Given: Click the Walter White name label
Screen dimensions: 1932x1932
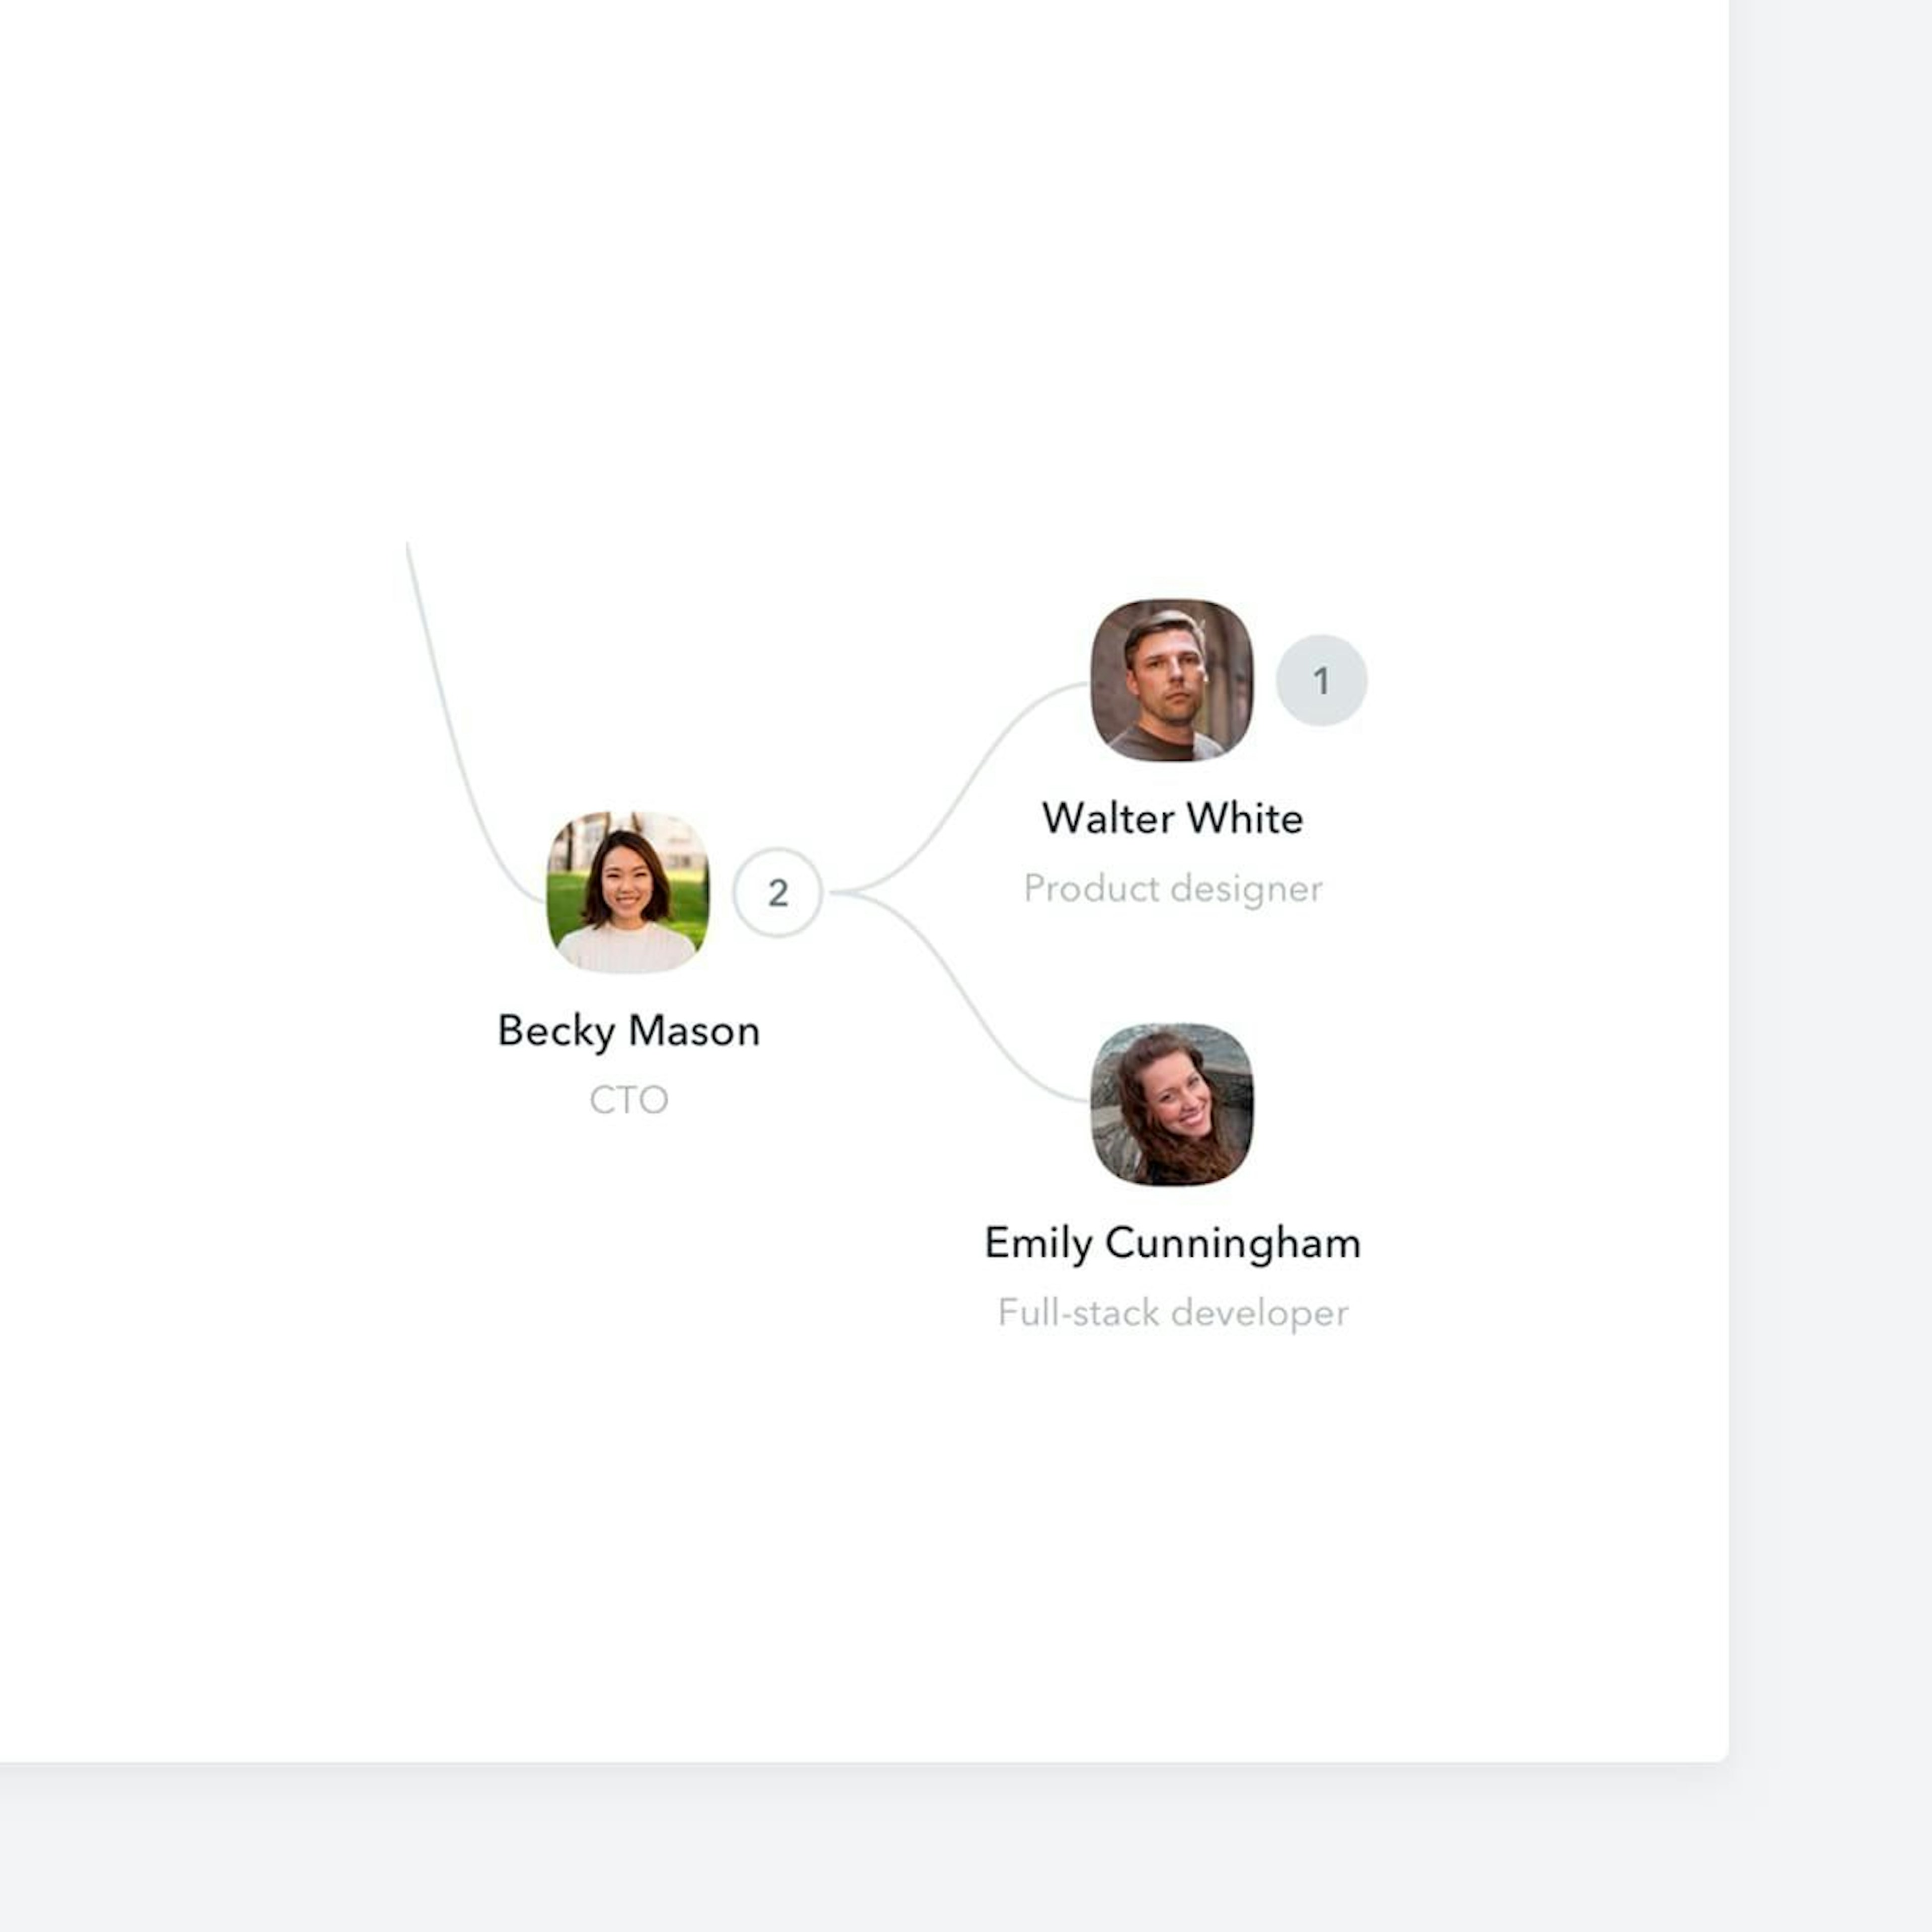Looking at the screenshot, I should pos(1172,819).
